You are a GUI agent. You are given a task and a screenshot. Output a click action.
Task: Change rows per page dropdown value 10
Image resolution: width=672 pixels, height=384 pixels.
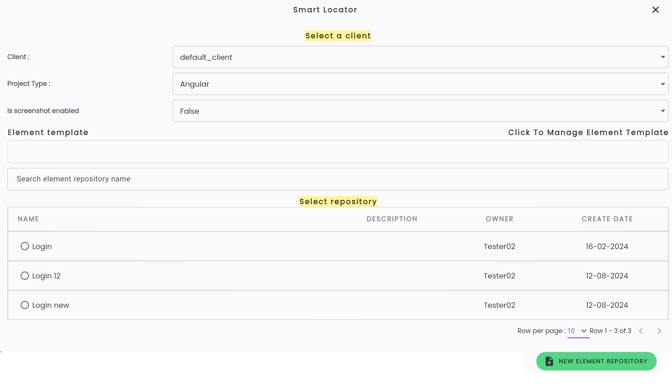578,331
